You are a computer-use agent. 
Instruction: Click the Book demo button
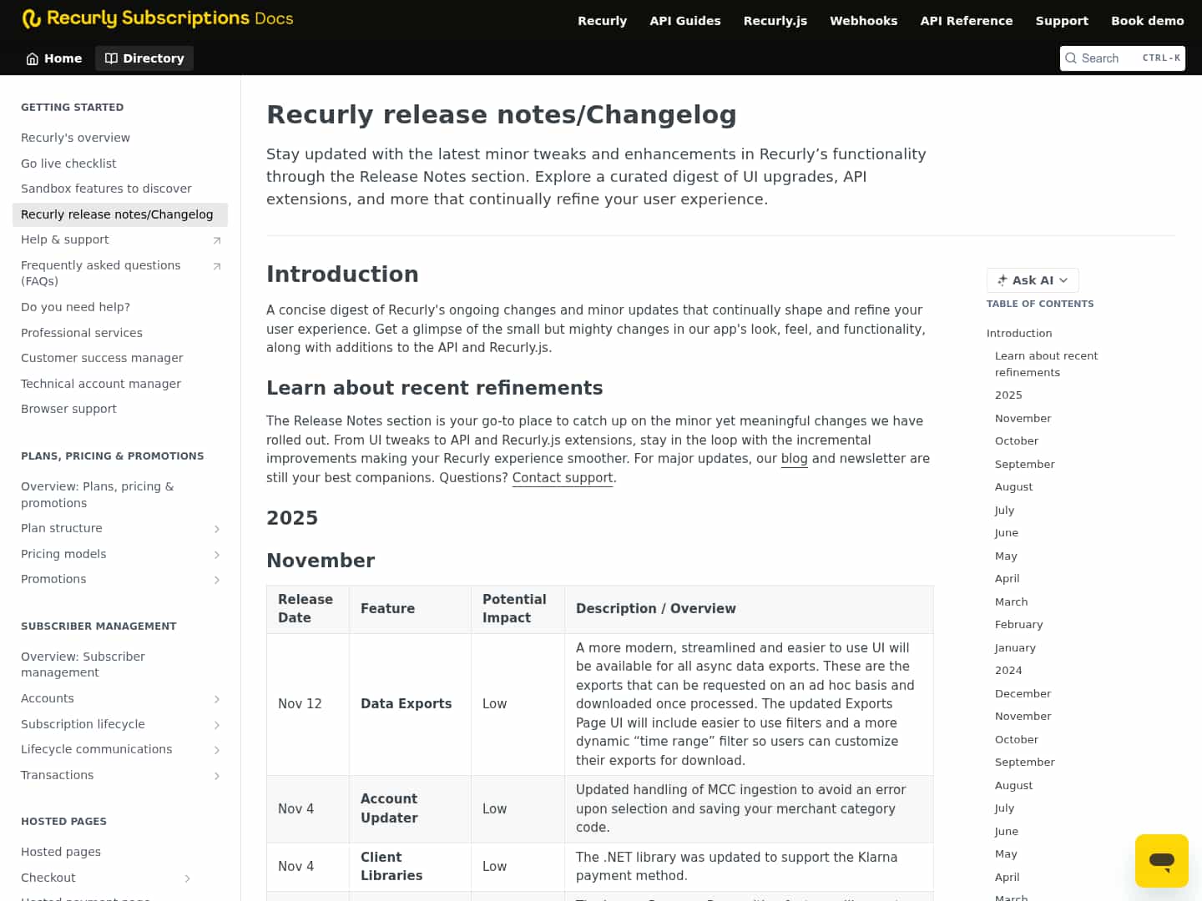click(x=1148, y=21)
